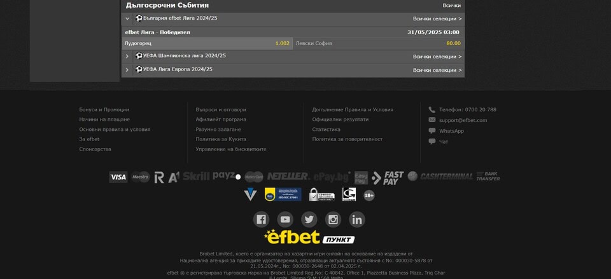The image size is (611, 279).
Task: Click the chat bubble icon beside Чат
Action: [432, 142]
